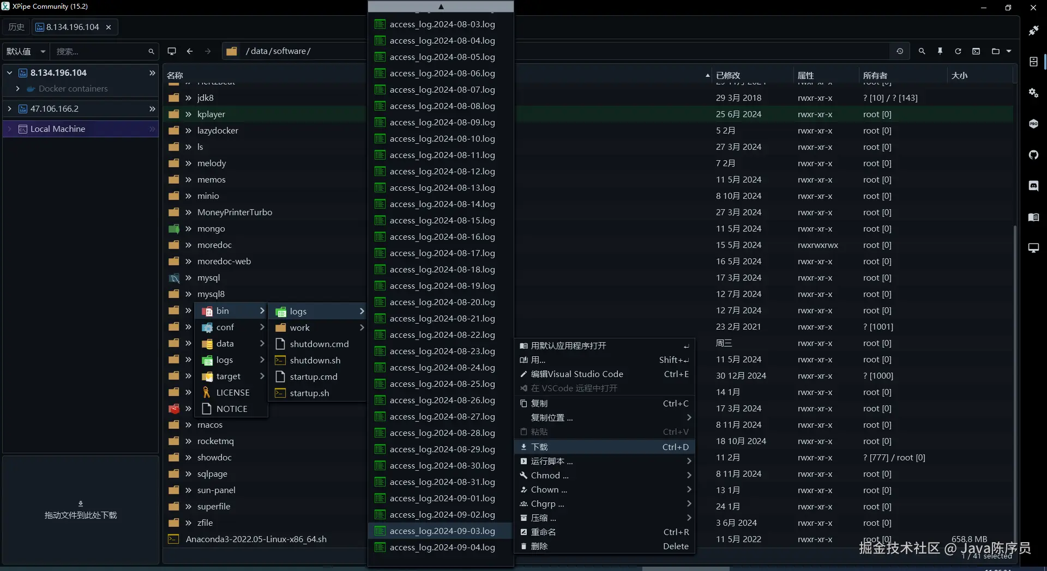Image resolution: width=1047 pixels, height=571 pixels.
Task: Open the PRO badge icon in sidebar
Action: pos(1033,124)
